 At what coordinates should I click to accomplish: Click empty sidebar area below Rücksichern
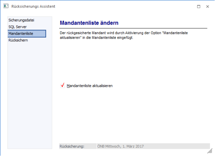pos(30,96)
